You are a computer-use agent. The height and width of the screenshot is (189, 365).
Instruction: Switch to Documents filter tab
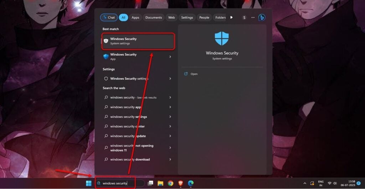(154, 17)
